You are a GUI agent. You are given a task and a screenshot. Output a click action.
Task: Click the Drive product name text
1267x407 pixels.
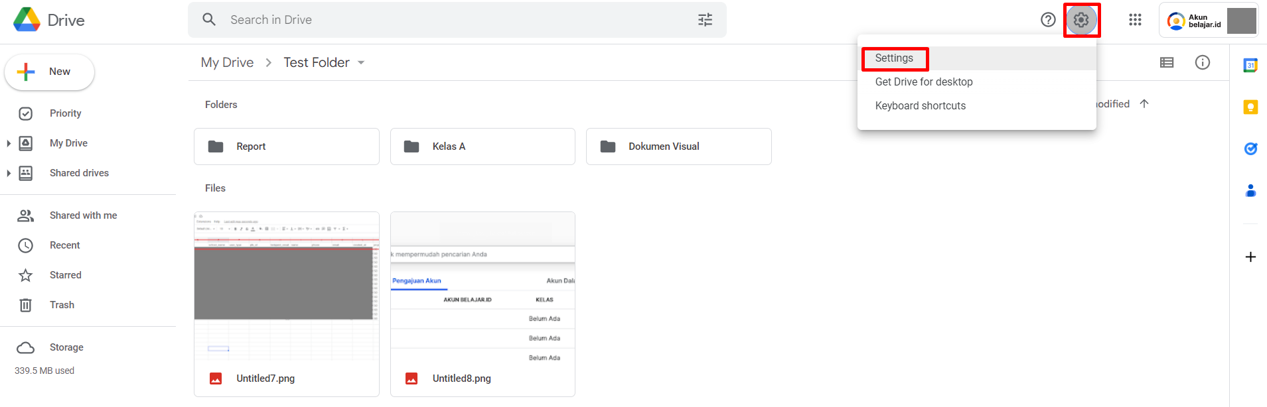[66, 21]
